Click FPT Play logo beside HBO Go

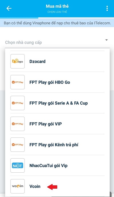tap(17, 82)
